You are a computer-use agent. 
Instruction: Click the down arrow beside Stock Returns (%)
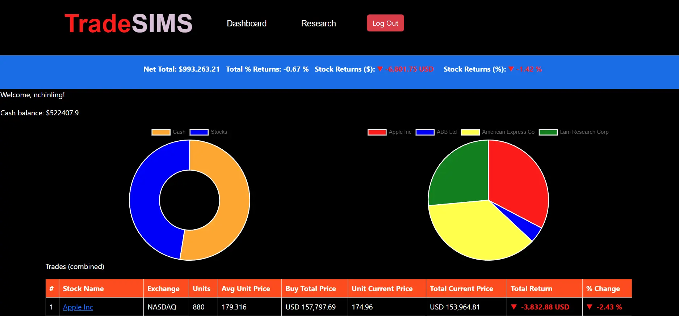pyautogui.click(x=511, y=69)
